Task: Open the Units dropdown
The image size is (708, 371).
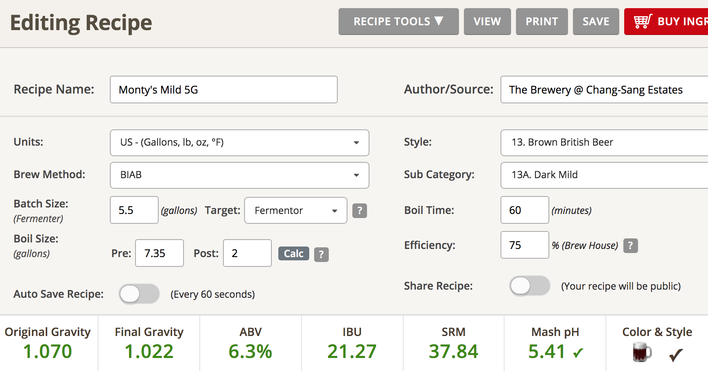Action: coord(239,143)
